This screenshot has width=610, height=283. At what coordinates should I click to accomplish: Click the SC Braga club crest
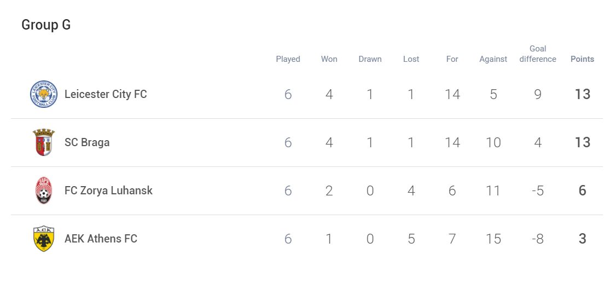click(x=44, y=142)
